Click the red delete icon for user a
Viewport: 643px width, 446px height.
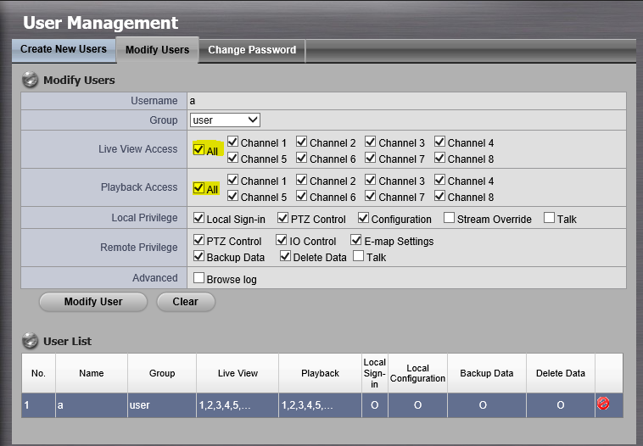[x=603, y=404]
